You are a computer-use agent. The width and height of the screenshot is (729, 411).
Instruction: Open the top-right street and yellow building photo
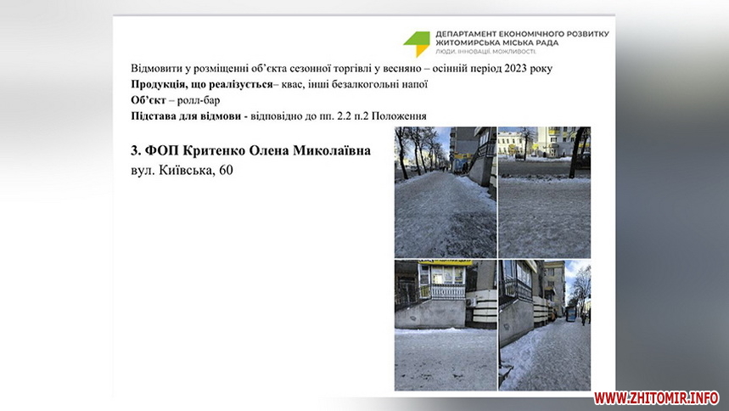pyautogui.click(x=543, y=192)
